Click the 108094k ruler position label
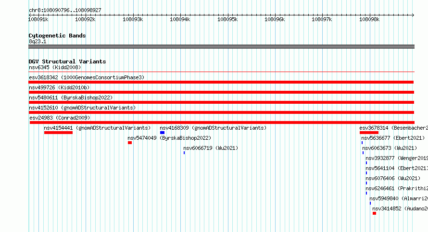Image resolution: width=428 pixels, height=232 pixels. click(180, 19)
